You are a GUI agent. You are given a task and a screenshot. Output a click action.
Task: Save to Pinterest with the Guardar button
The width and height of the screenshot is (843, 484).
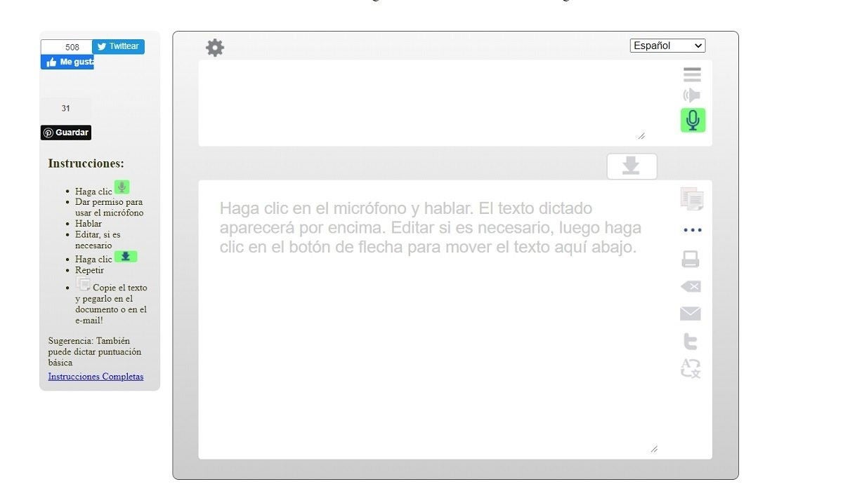(65, 132)
